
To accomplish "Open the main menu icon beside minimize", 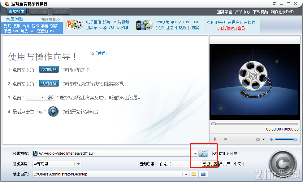I will tap(274, 4).
